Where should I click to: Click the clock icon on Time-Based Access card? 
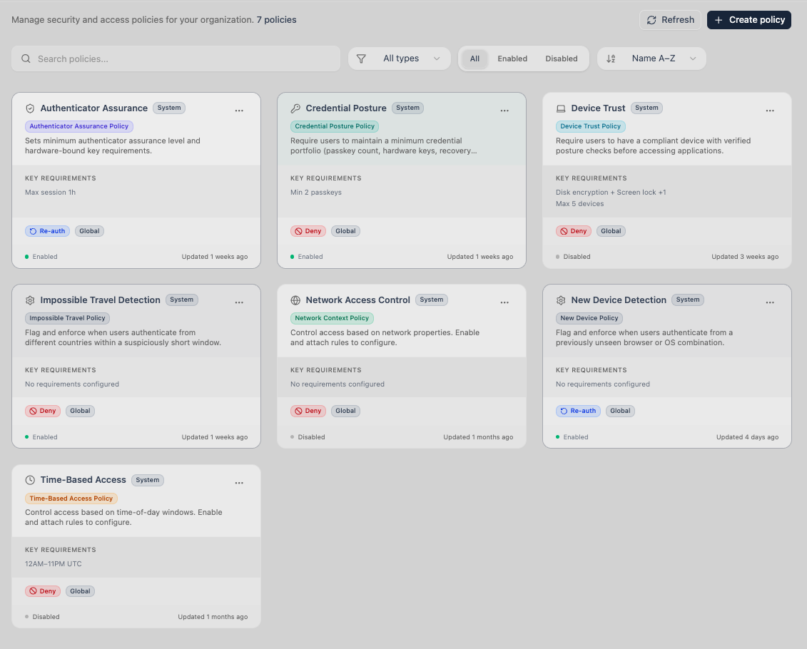30,480
